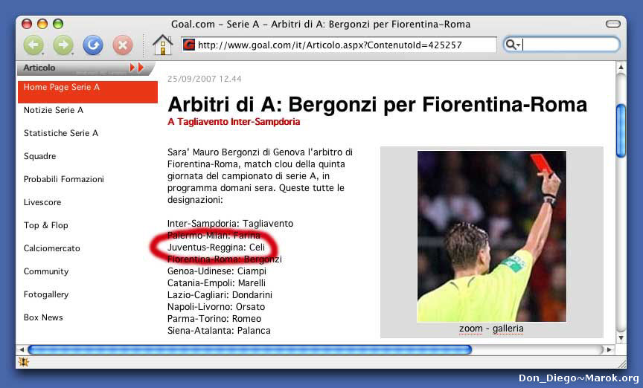The width and height of the screenshot is (643, 388).
Task: Reload the page with the blue refresh icon
Action: tap(93, 45)
